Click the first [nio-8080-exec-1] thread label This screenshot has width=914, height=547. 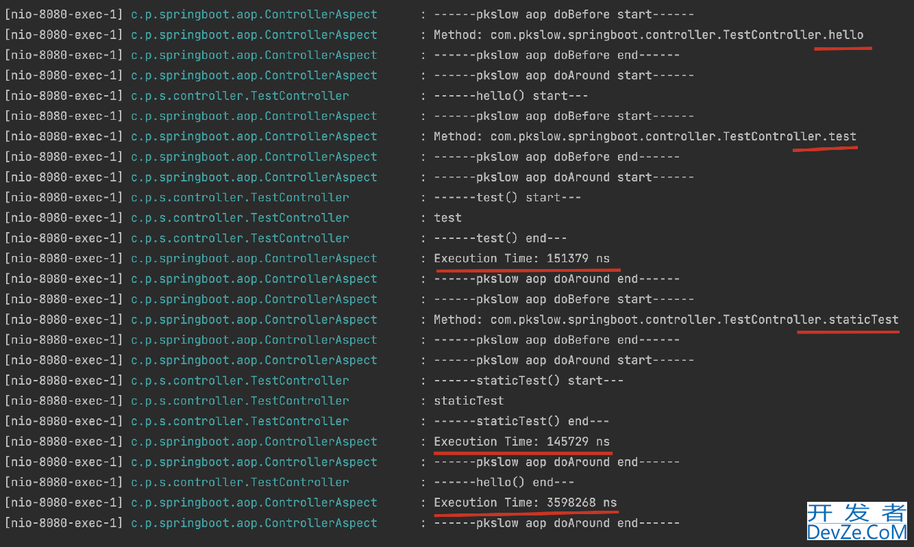pos(64,14)
